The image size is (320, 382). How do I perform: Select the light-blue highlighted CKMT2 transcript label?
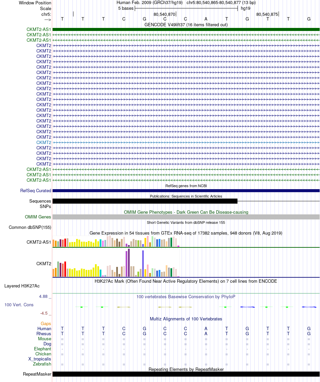pos(44,142)
